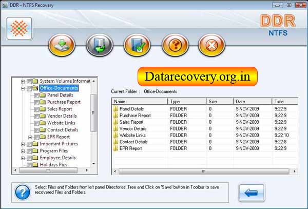This screenshot has height=209, width=308.
Task: Click the orange X exit toolbar icon
Action: [211, 45]
